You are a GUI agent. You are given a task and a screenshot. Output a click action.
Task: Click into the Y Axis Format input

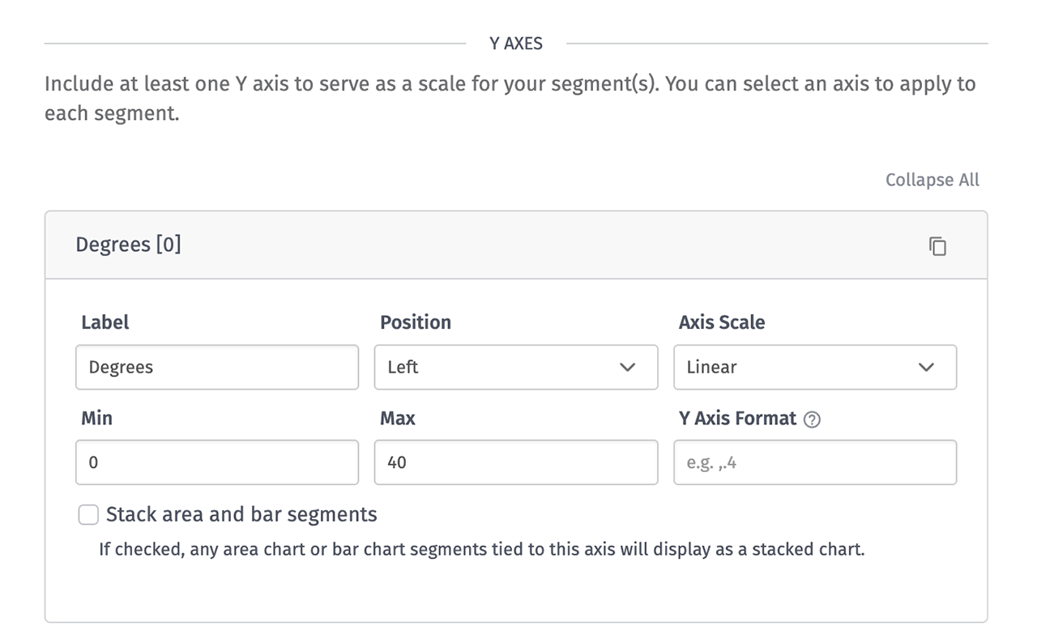point(815,462)
